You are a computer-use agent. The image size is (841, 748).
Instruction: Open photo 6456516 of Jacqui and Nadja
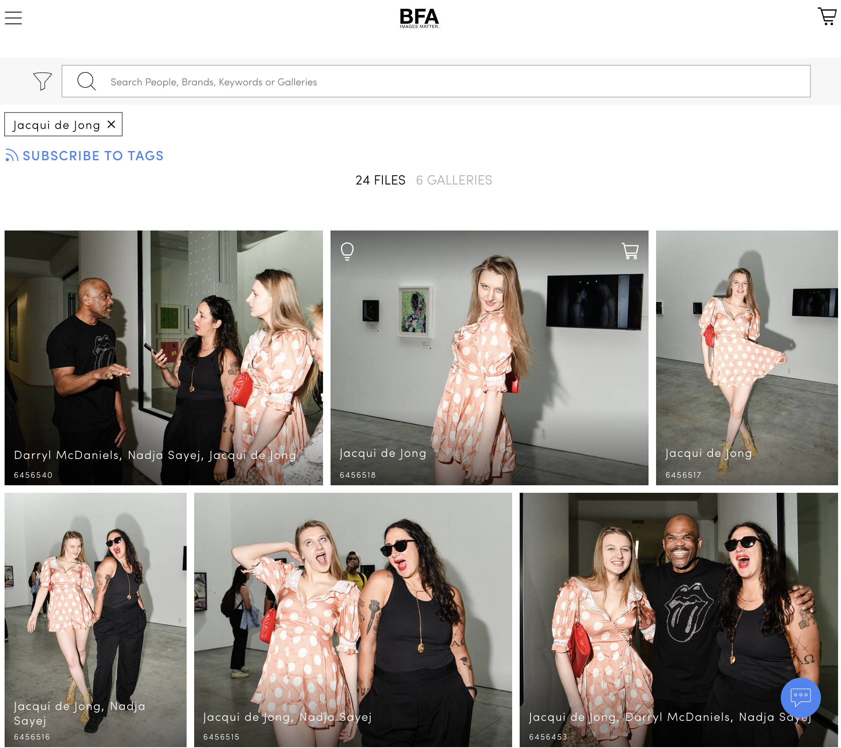95,619
